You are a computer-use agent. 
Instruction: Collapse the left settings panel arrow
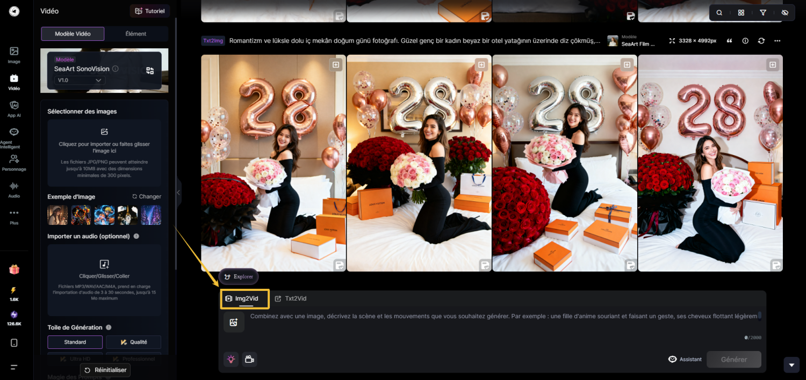(x=178, y=193)
